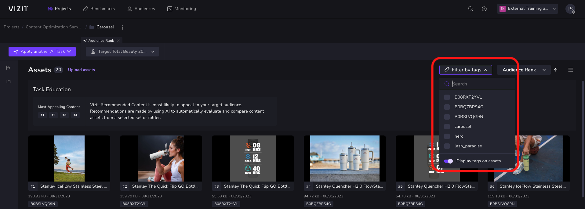Check the hero tag filter
Image resolution: width=585 pixels, height=209 pixels.
[x=447, y=136]
